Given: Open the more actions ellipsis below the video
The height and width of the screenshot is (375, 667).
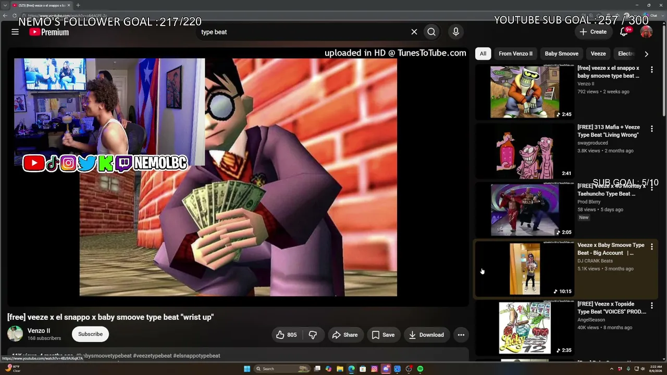Looking at the screenshot, I should (x=461, y=335).
